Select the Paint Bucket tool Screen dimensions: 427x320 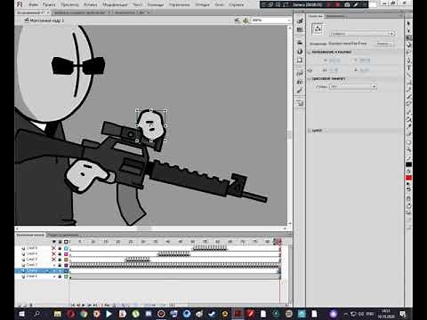[408, 119]
